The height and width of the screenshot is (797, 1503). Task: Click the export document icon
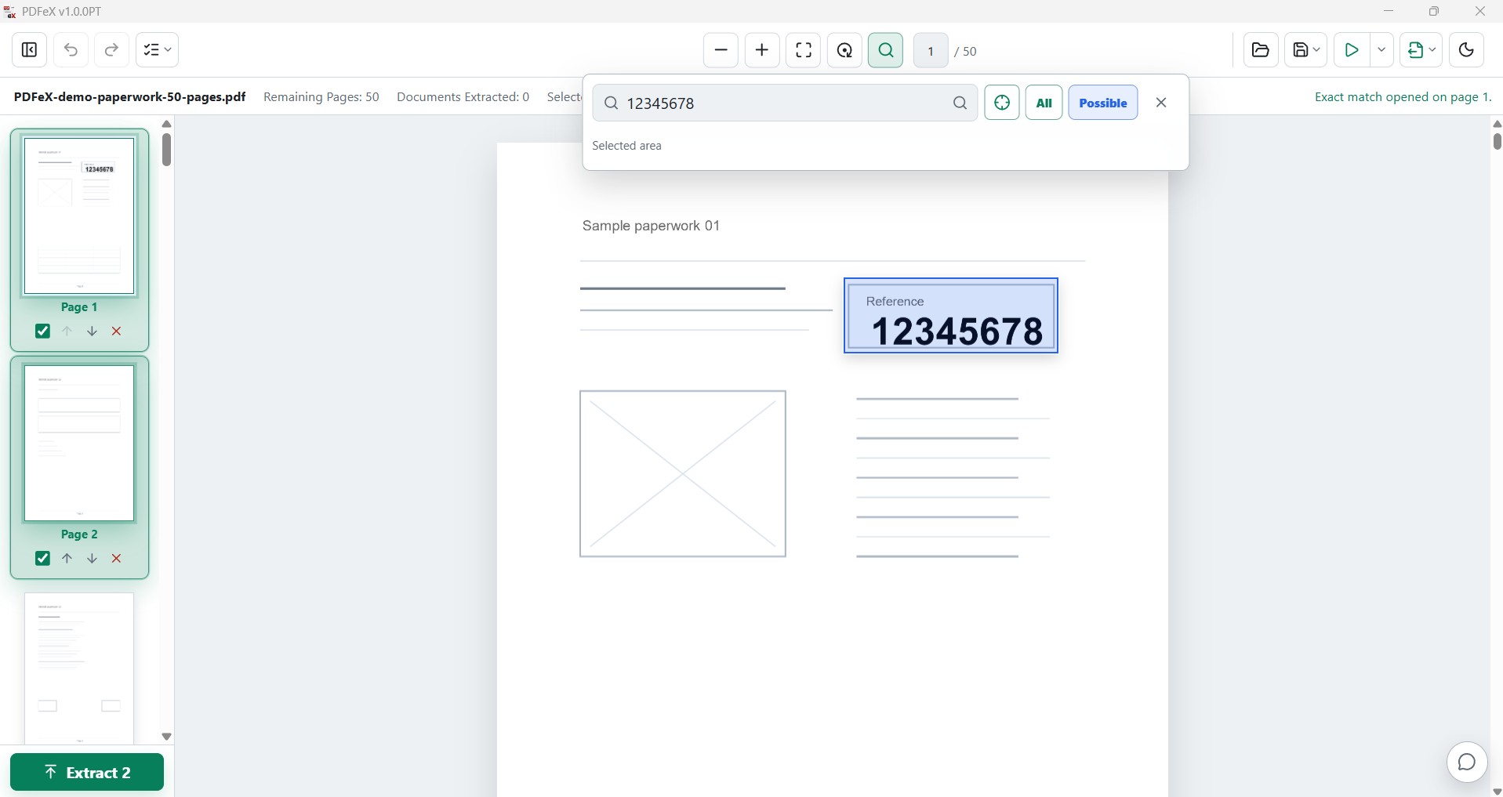pyautogui.click(x=1415, y=50)
